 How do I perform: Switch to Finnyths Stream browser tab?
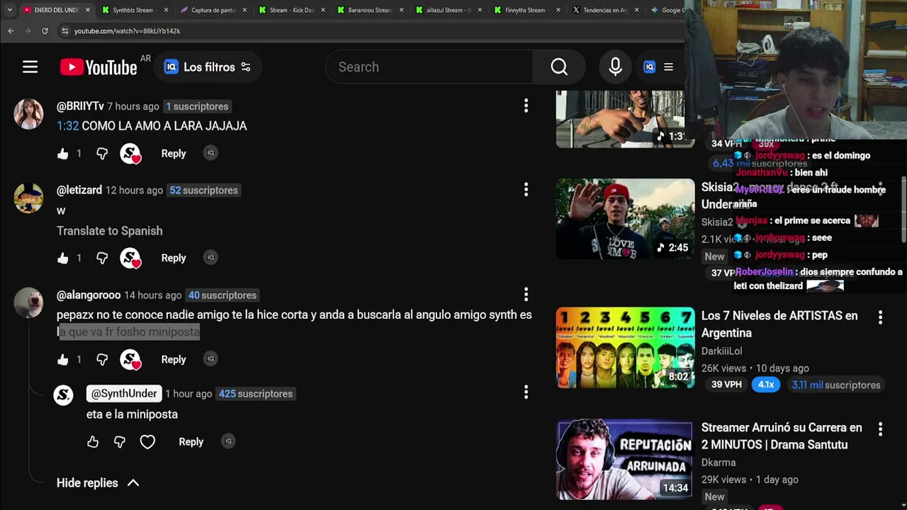coord(528,10)
